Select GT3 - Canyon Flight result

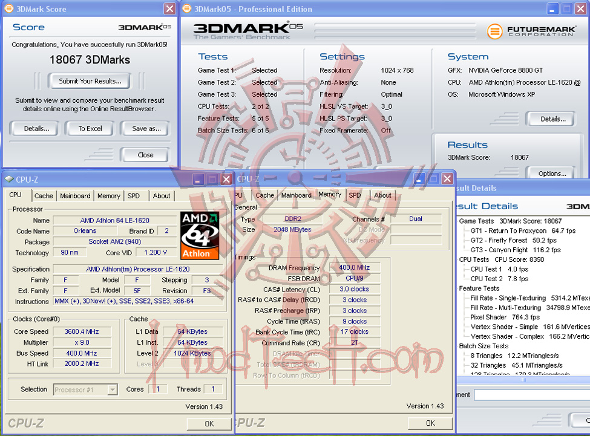tap(516, 250)
